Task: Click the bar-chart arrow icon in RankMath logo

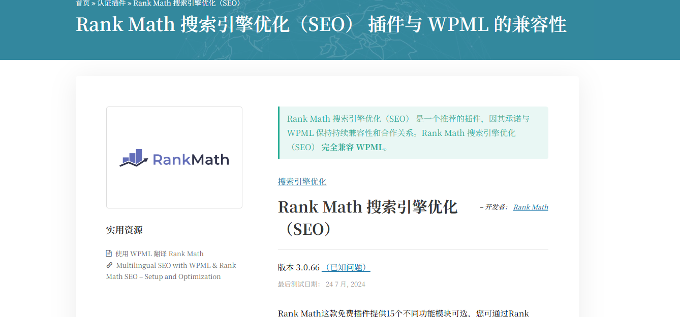Action: [x=134, y=158]
